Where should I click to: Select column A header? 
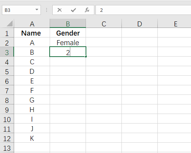(32, 23)
